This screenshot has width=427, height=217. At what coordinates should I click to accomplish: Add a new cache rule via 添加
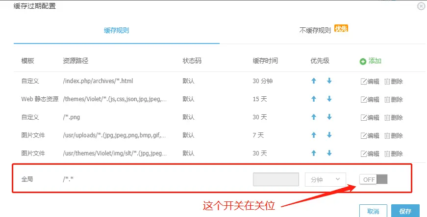point(370,61)
